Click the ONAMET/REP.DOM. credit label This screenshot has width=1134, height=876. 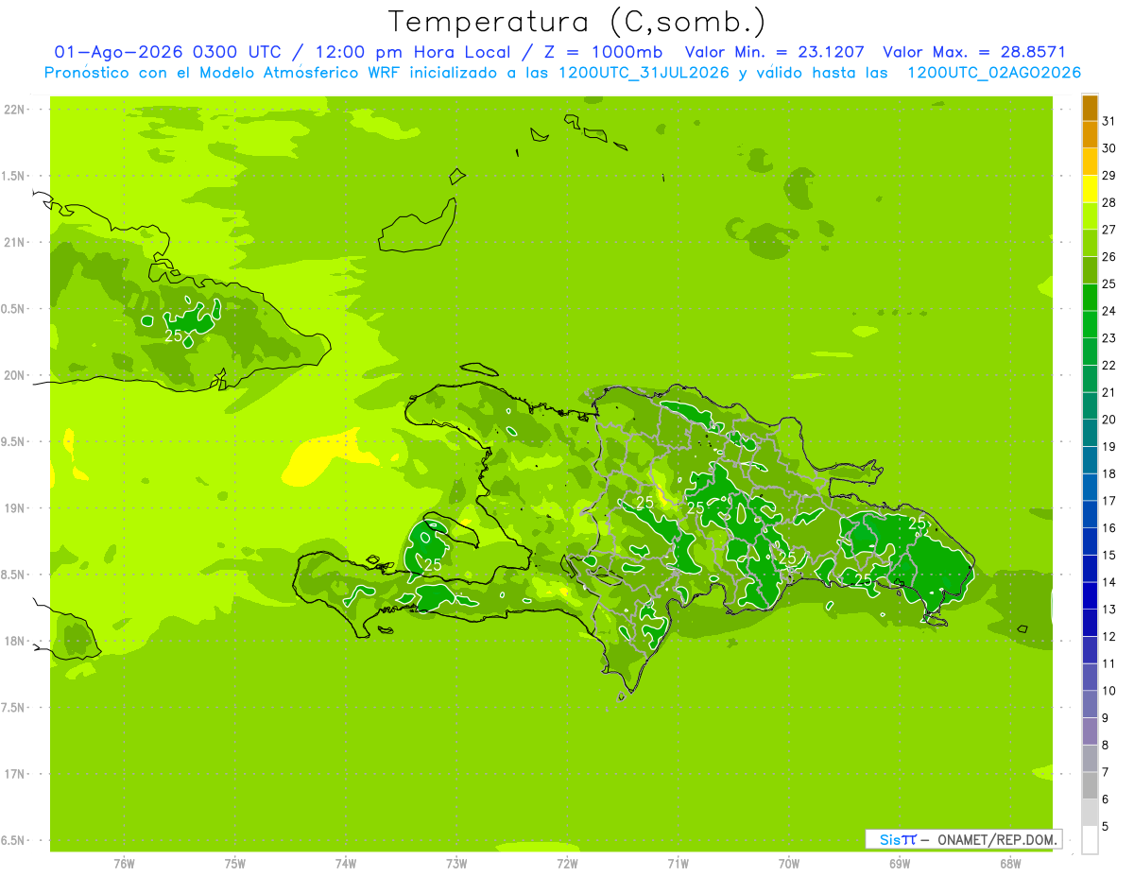coord(998,839)
